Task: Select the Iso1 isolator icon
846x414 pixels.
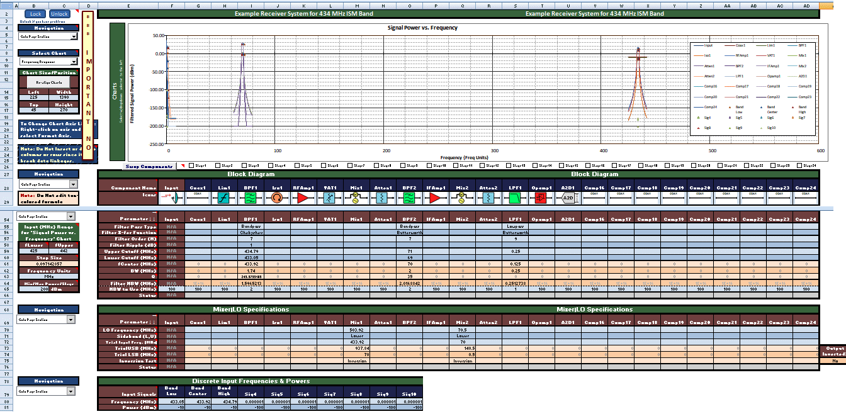Action: (x=277, y=198)
